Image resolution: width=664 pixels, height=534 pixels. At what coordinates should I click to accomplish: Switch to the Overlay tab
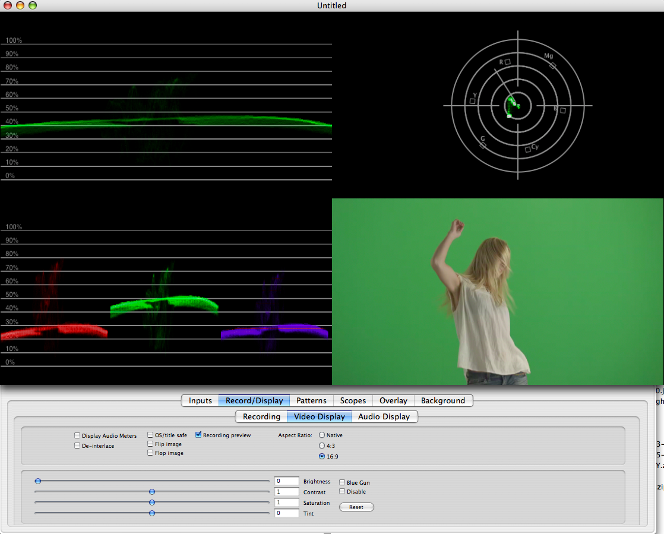coord(393,400)
